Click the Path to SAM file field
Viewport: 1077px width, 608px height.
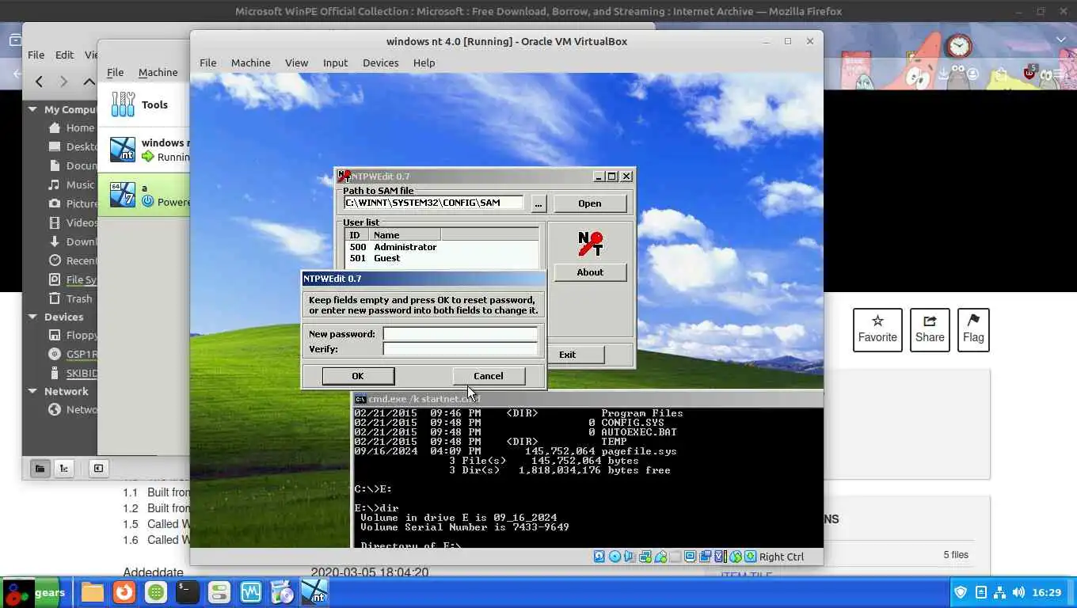(434, 203)
